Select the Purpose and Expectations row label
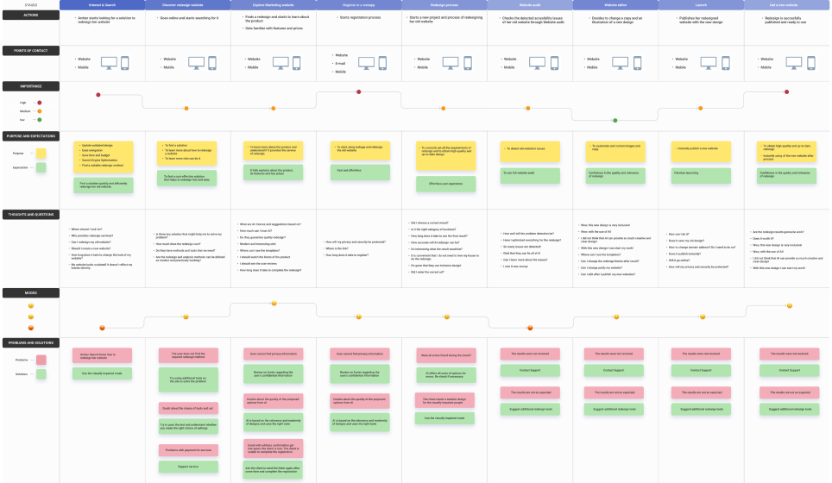This screenshot has height=483, width=832. click(31, 136)
